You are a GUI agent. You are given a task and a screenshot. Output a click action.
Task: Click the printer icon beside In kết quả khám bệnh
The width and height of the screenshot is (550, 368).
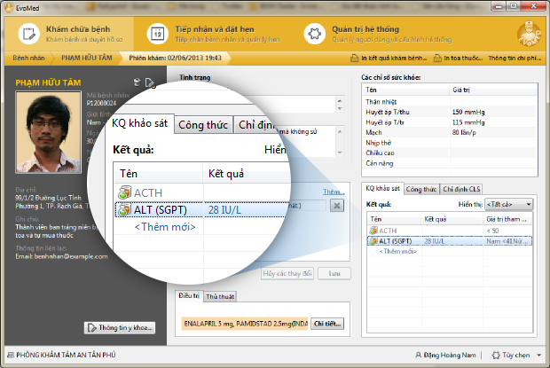[355, 59]
